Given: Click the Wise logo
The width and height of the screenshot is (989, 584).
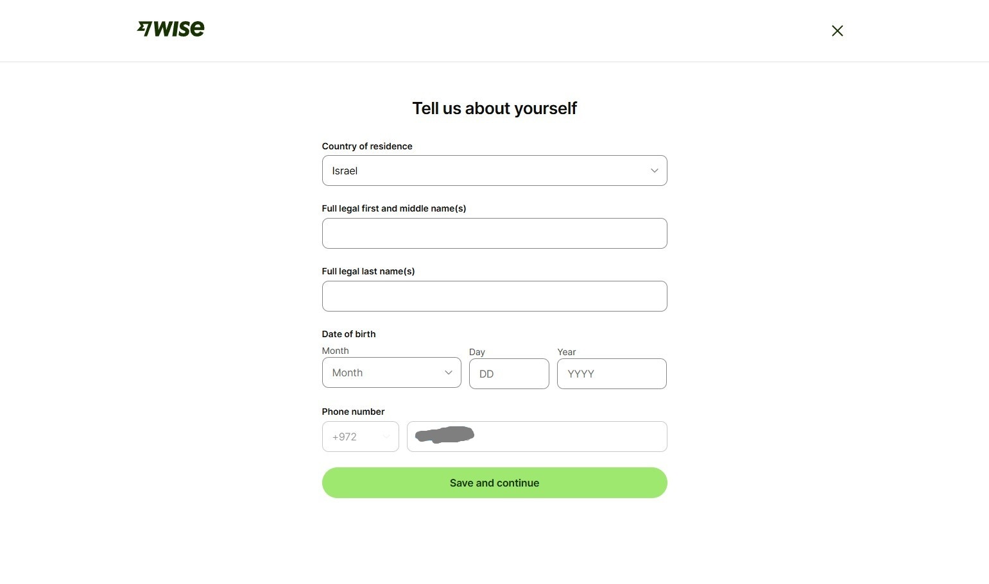Looking at the screenshot, I should pos(171,29).
